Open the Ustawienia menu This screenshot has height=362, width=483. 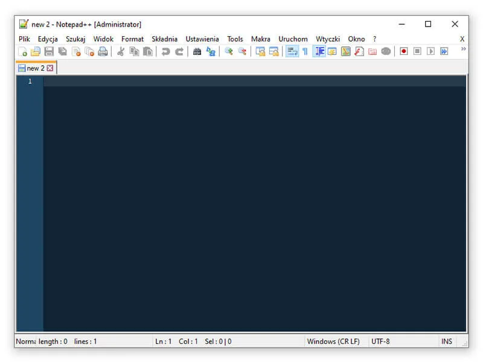point(202,39)
